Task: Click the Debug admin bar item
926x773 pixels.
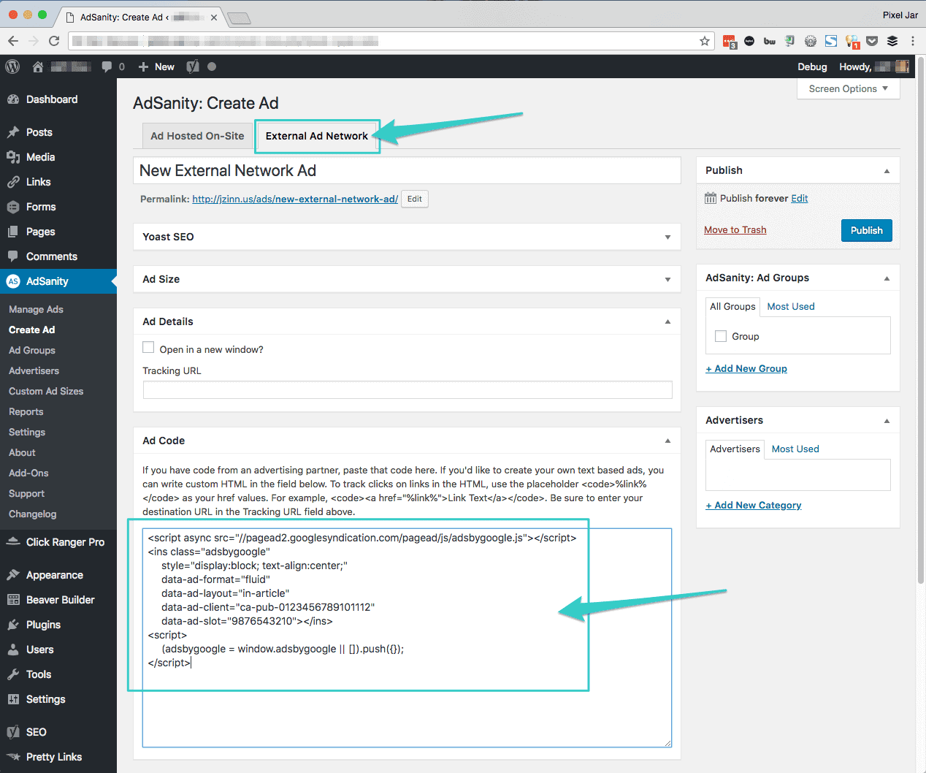Action: [812, 66]
